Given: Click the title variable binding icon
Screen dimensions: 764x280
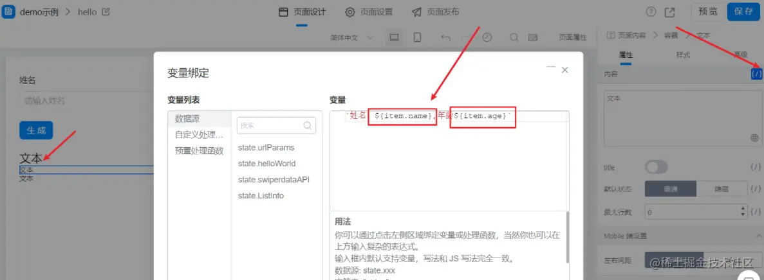Looking at the screenshot, I should (756, 167).
